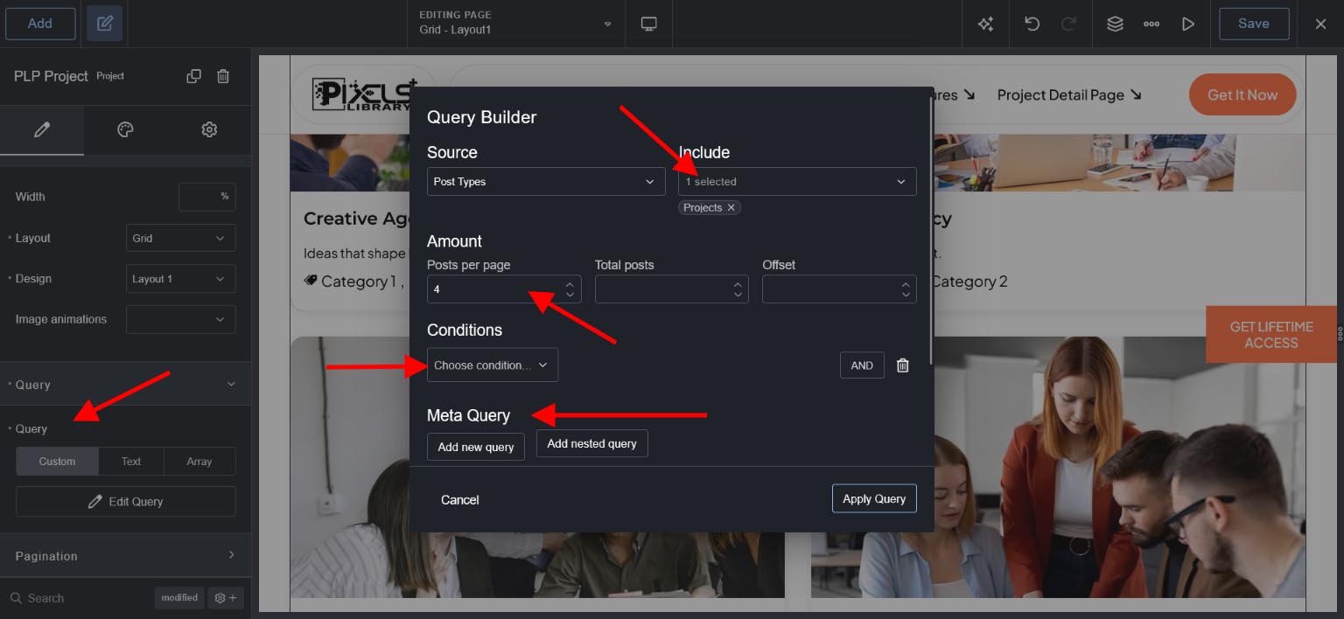Image resolution: width=1344 pixels, height=619 pixels.
Task: Open the element edit mode icon
Action: coord(105,24)
